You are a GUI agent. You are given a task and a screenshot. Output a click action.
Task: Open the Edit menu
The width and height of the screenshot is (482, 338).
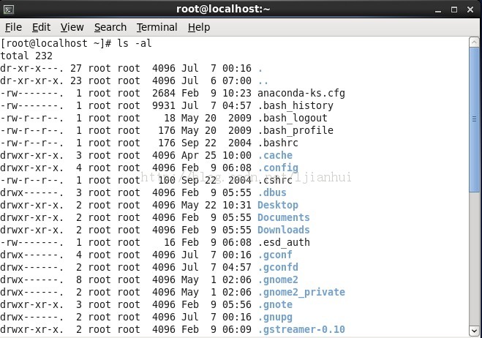click(x=41, y=27)
